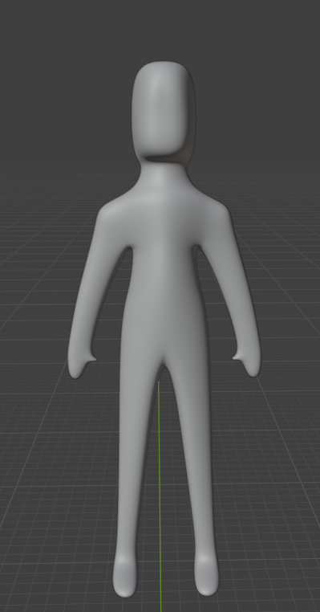This screenshot has height=612, width=320.
Task: Click the foot on the viewer's right side
Action: click(x=206, y=574)
